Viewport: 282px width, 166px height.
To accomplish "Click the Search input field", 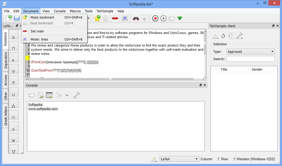I will 251,59.
